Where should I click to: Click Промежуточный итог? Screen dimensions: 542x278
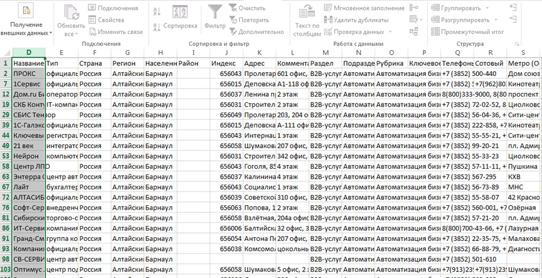pos(468,32)
